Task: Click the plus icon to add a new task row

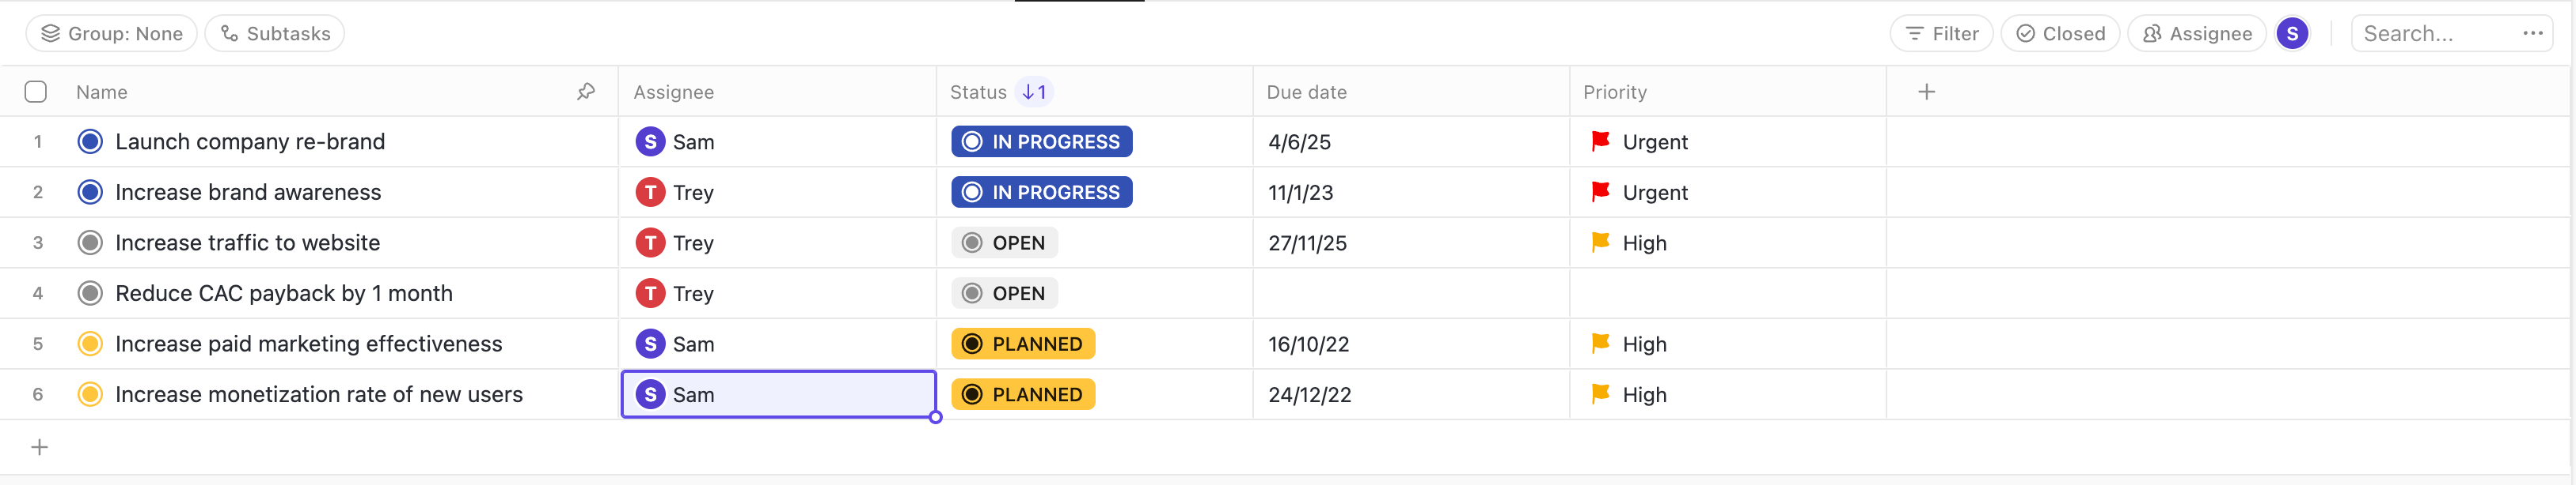Action: pyautogui.click(x=40, y=447)
